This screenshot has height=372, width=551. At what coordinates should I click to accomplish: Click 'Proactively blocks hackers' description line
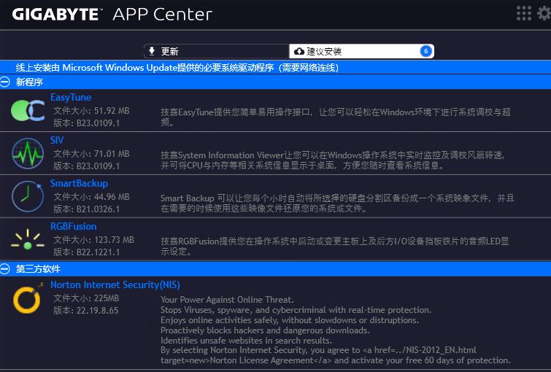265,330
